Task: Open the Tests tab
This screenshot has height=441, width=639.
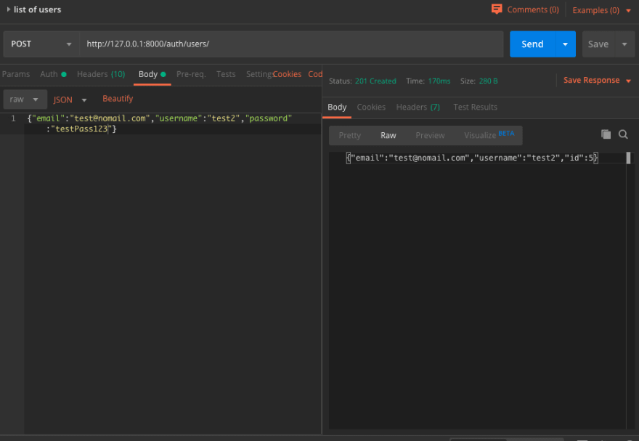Action: [x=226, y=74]
